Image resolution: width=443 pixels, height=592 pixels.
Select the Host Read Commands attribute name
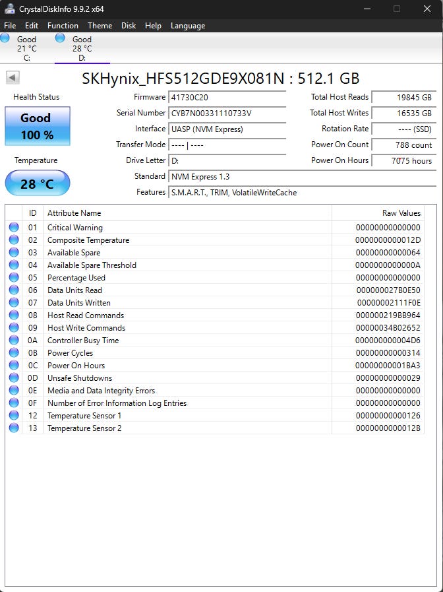point(86,315)
